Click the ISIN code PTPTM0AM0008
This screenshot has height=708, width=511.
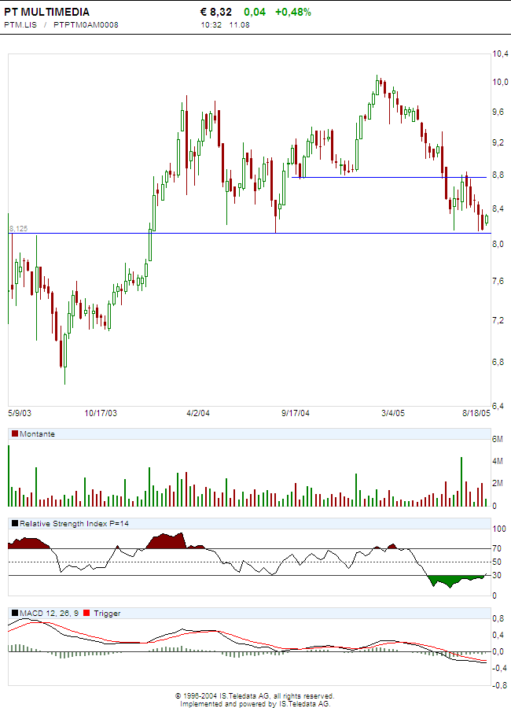(86, 25)
